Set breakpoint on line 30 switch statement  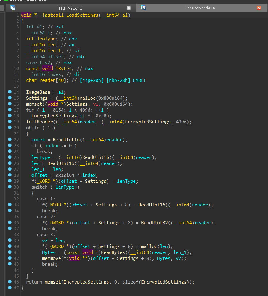pos(10,187)
